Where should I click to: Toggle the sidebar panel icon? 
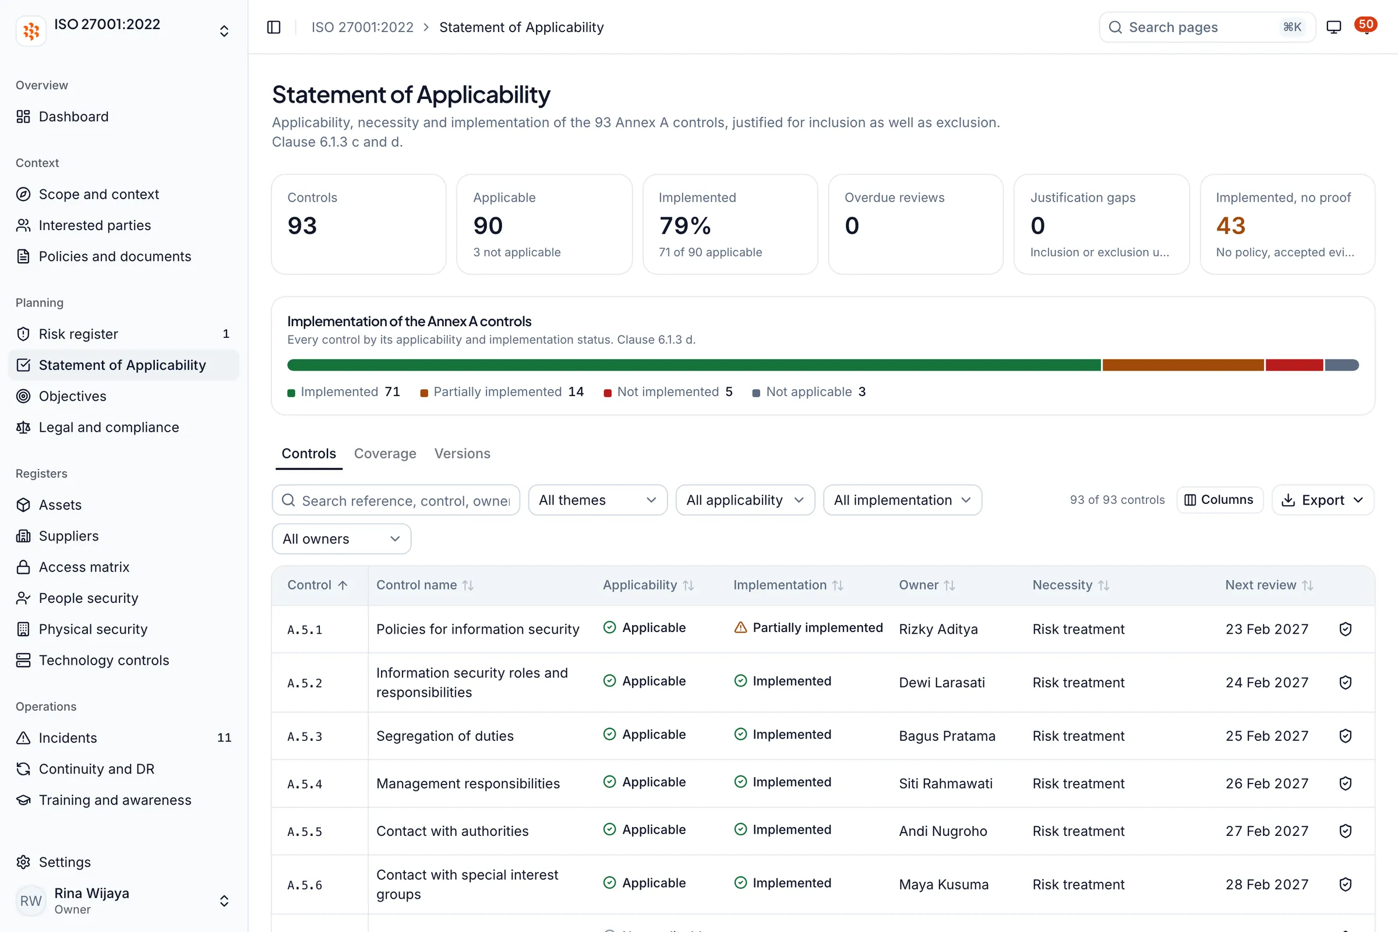point(273,27)
